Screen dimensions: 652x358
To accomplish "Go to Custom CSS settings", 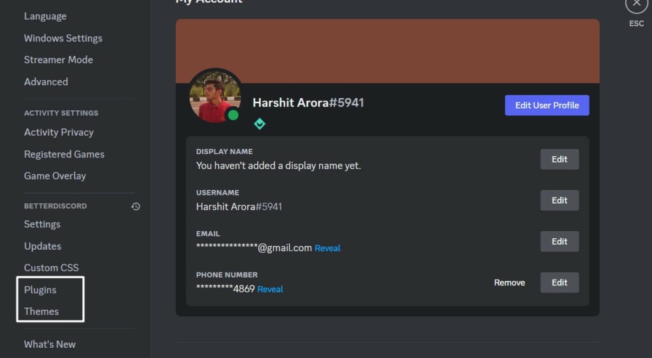I will (51, 268).
